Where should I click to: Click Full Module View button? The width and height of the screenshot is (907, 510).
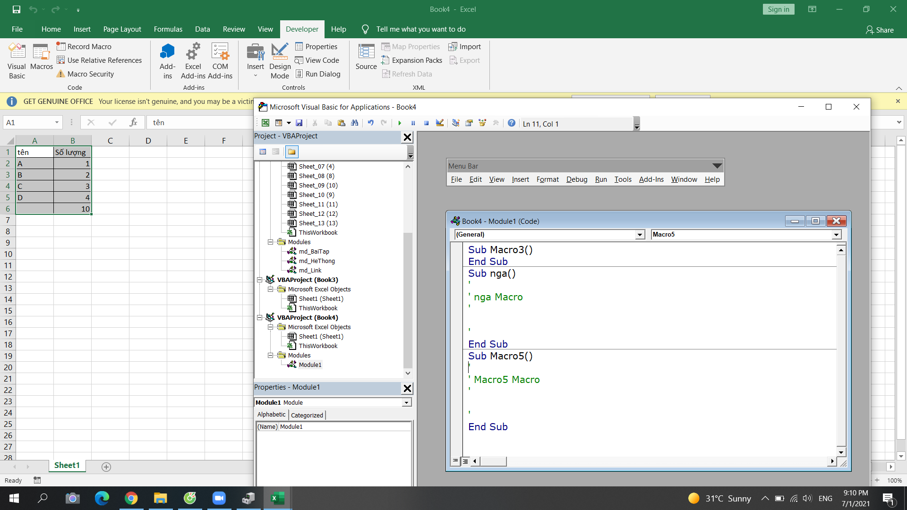pos(465,461)
